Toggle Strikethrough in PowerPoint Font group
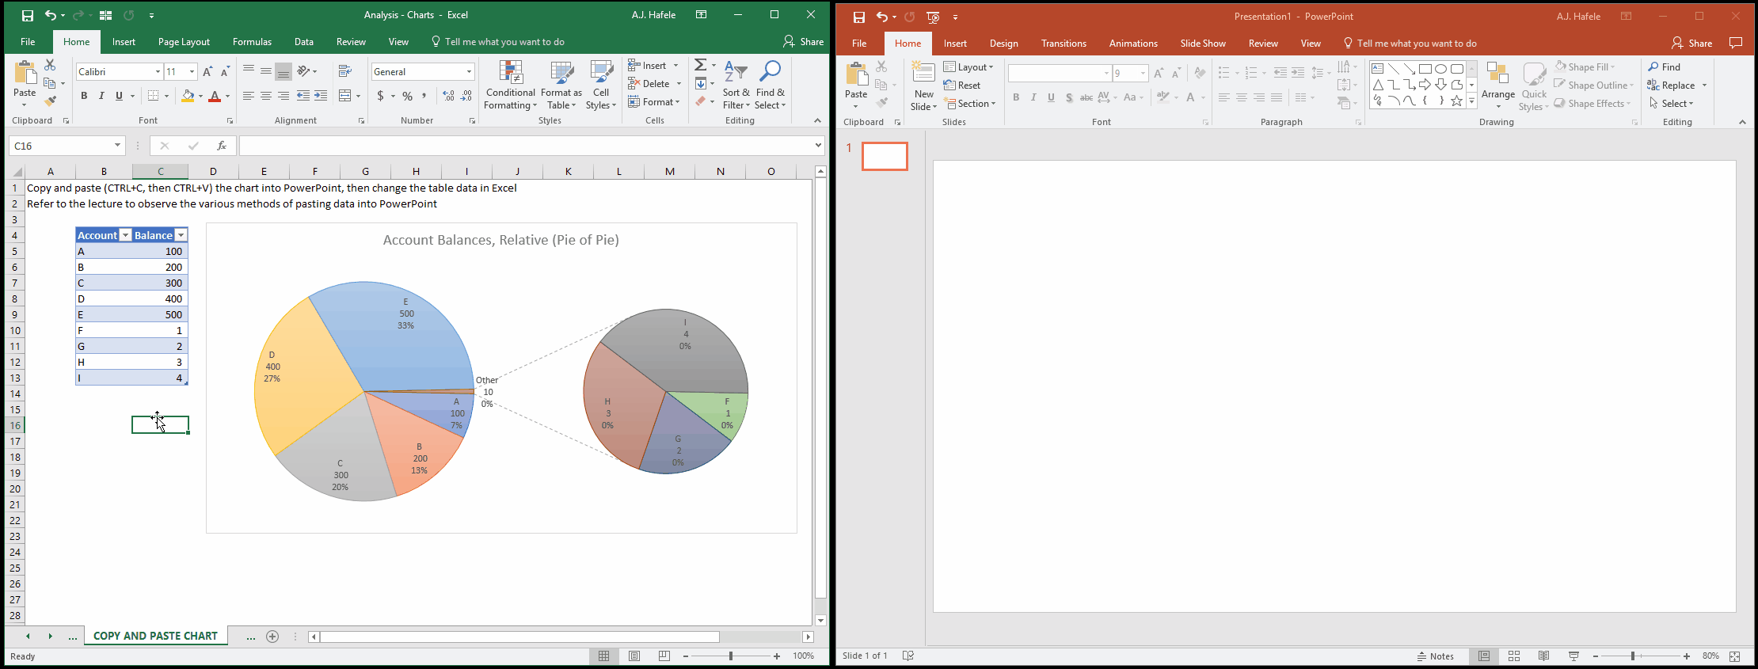Image resolution: width=1758 pixels, height=669 pixels. [x=1086, y=97]
